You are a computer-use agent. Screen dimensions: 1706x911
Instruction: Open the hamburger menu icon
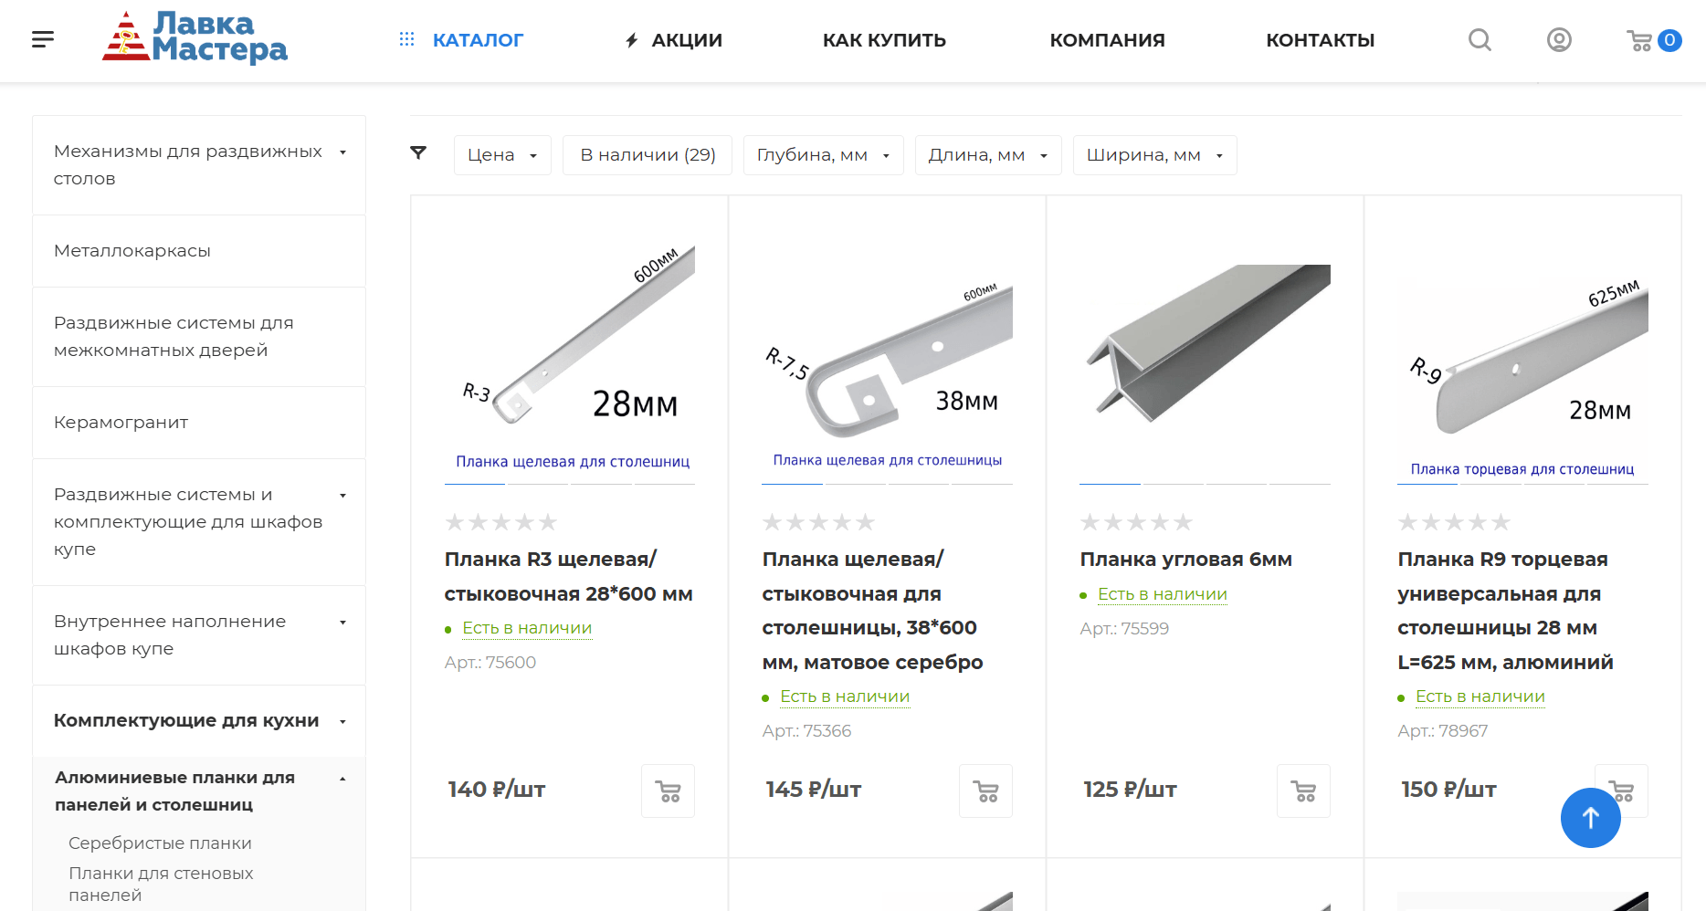tap(43, 39)
